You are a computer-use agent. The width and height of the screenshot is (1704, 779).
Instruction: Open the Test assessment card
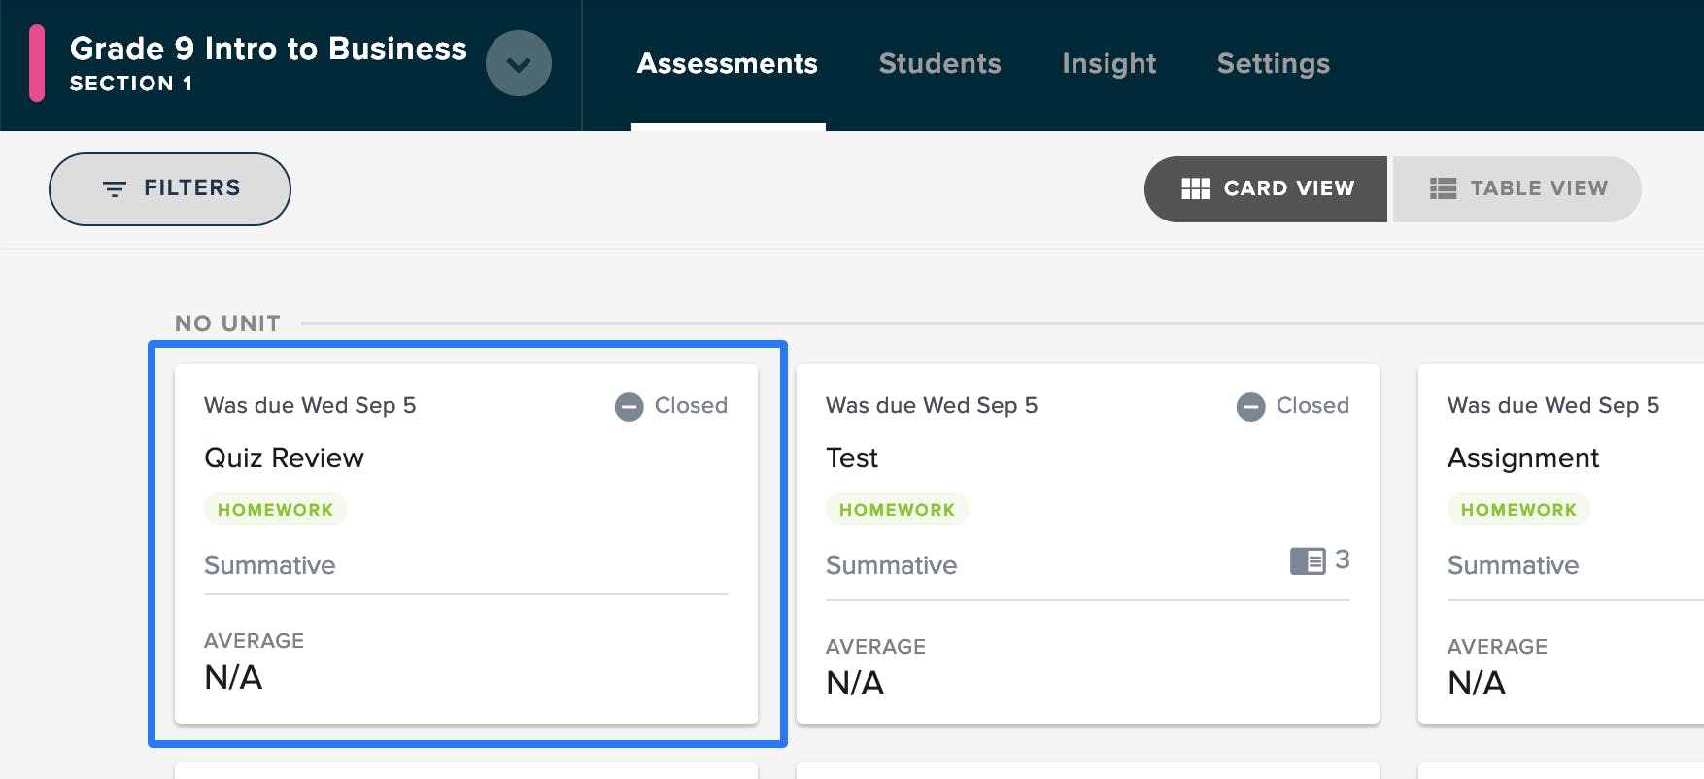coord(1088,544)
